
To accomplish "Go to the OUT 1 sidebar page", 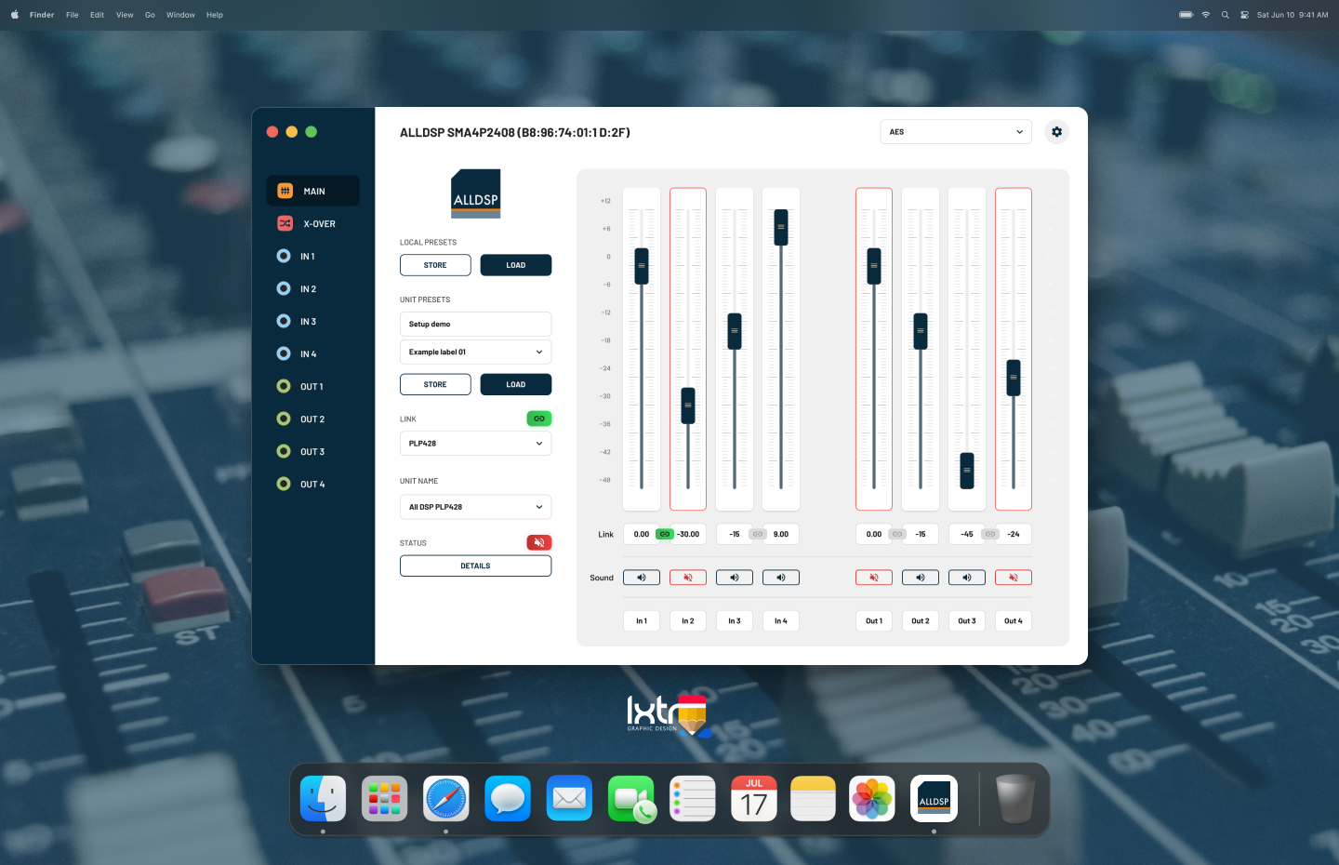I will click(x=313, y=387).
